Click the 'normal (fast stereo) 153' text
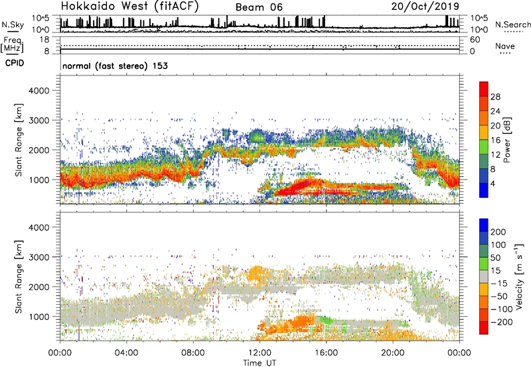This screenshot has width=531, height=367. tap(115, 66)
